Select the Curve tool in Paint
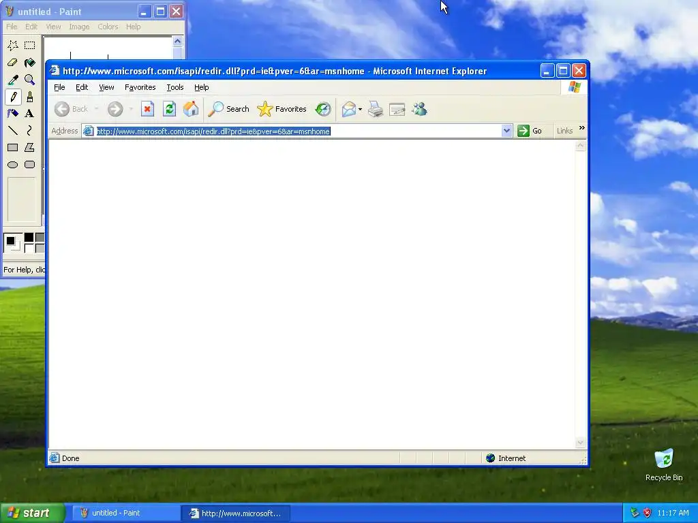Screen dimensions: 698x523 [x=29, y=130]
